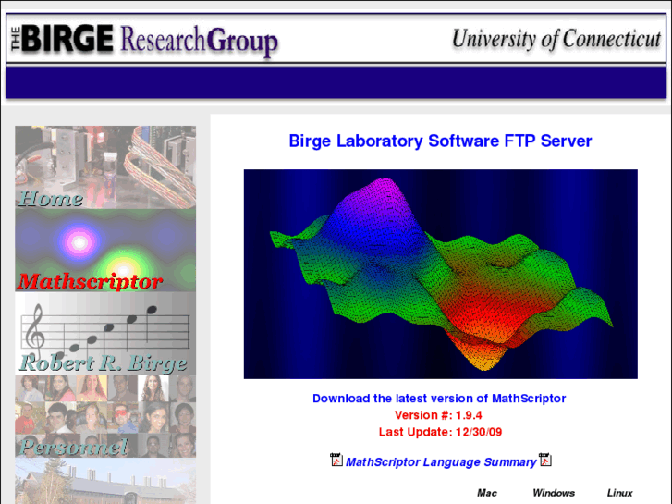Open the Mathscriptor navigation image
Viewport: 672px width, 504px height.
pos(105,250)
